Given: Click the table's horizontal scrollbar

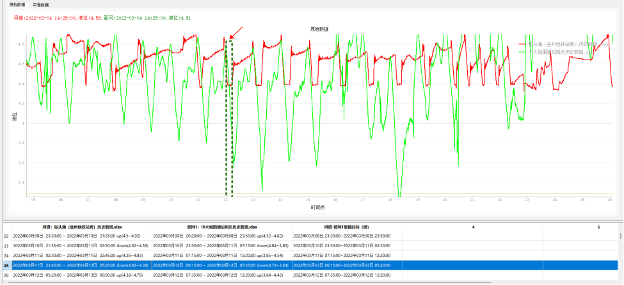Looking at the screenshot, I should point(249,282).
